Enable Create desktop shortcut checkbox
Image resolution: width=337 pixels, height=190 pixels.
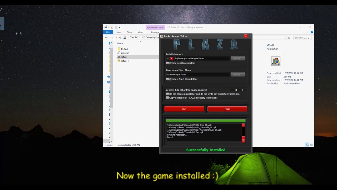167,63
